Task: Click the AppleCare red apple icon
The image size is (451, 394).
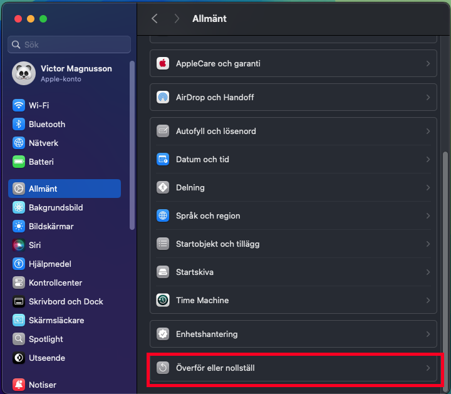Action: pos(163,63)
